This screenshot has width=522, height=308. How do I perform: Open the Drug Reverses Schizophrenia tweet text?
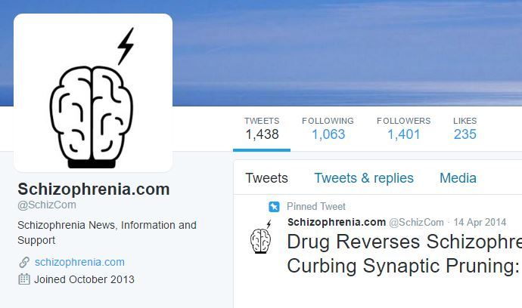[404, 254]
